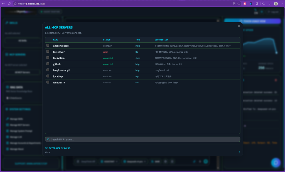Check the github server checkbox
Image resolution: width=285 pixels, height=172 pixels.
tap(48, 64)
